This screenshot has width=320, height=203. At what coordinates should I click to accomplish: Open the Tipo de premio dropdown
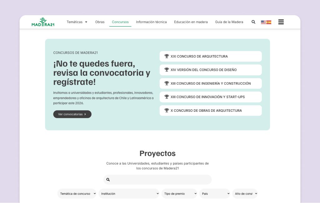click(x=179, y=194)
